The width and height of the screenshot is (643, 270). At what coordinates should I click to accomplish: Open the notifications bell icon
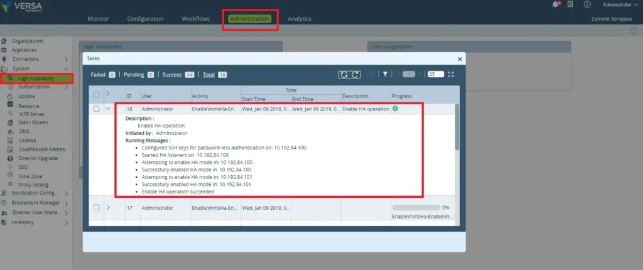point(556,4)
